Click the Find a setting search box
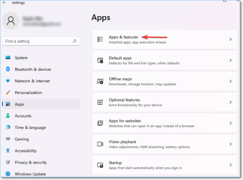The width and height of the screenshot is (243, 180). pyautogui.click(x=37, y=41)
